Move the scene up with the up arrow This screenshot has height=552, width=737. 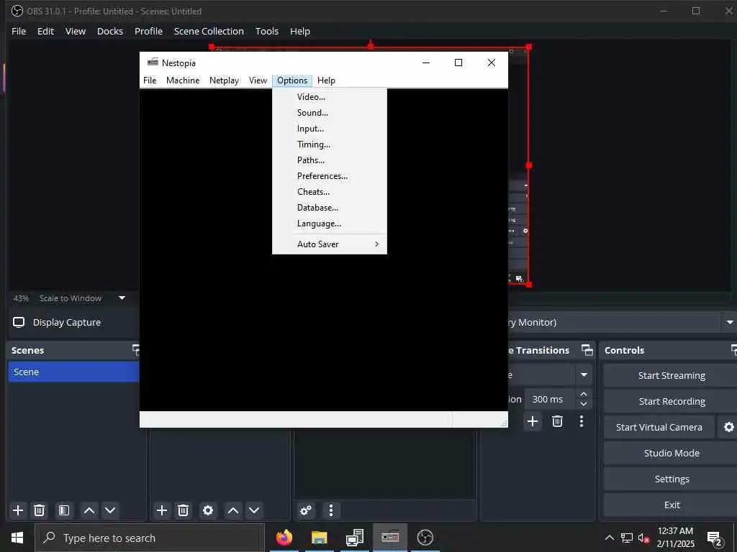89,510
